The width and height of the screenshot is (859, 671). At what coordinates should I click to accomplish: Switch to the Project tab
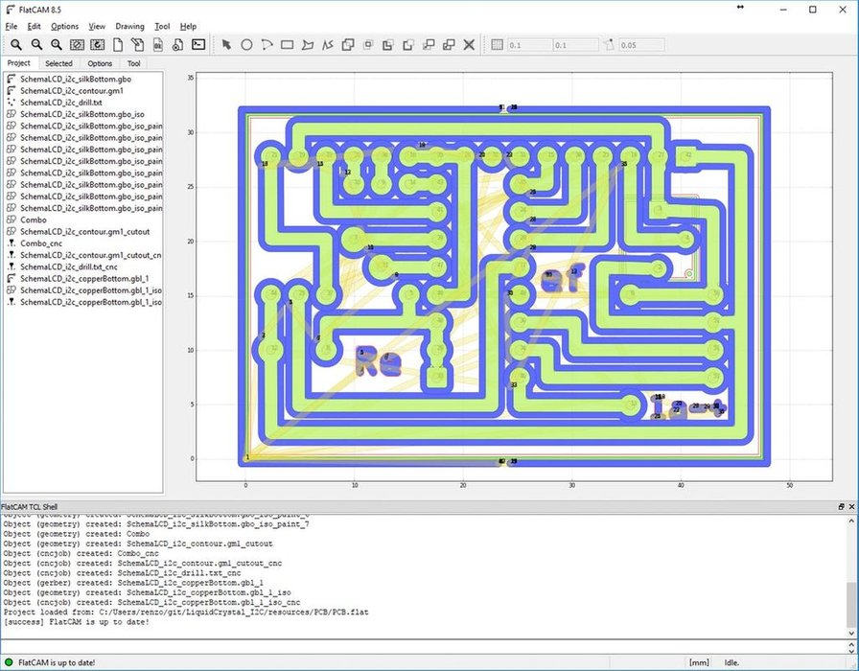pyautogui.click(x=19, y=63)
